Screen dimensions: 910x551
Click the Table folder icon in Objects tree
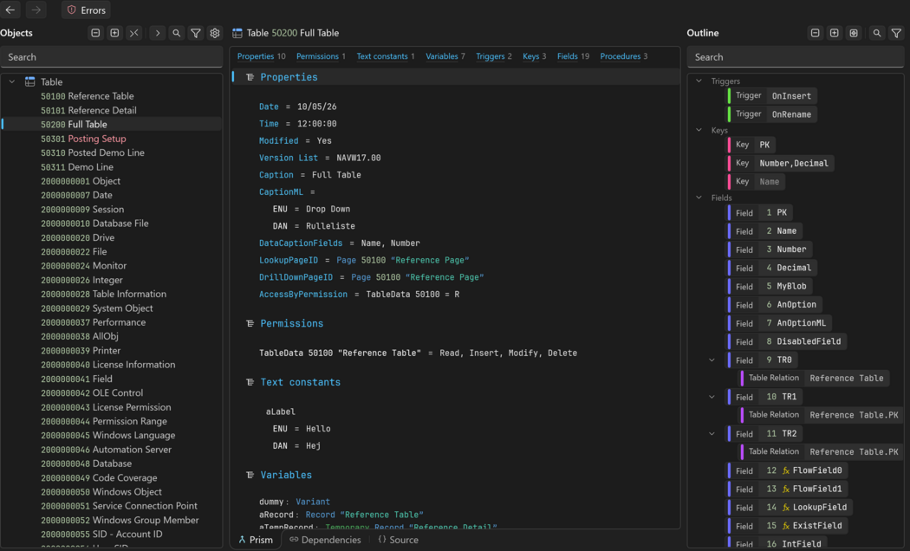click(x=29, y=81)
